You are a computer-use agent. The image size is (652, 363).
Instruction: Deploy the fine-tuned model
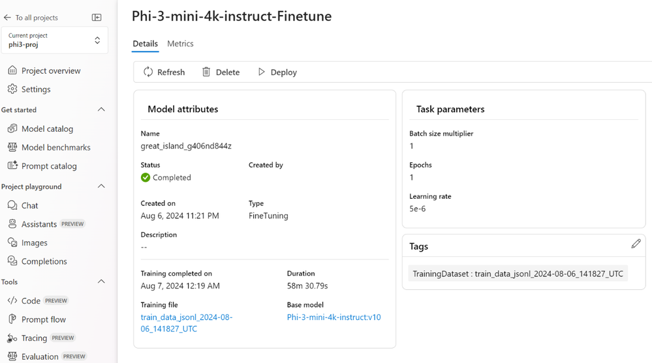(x=277, y=72)
